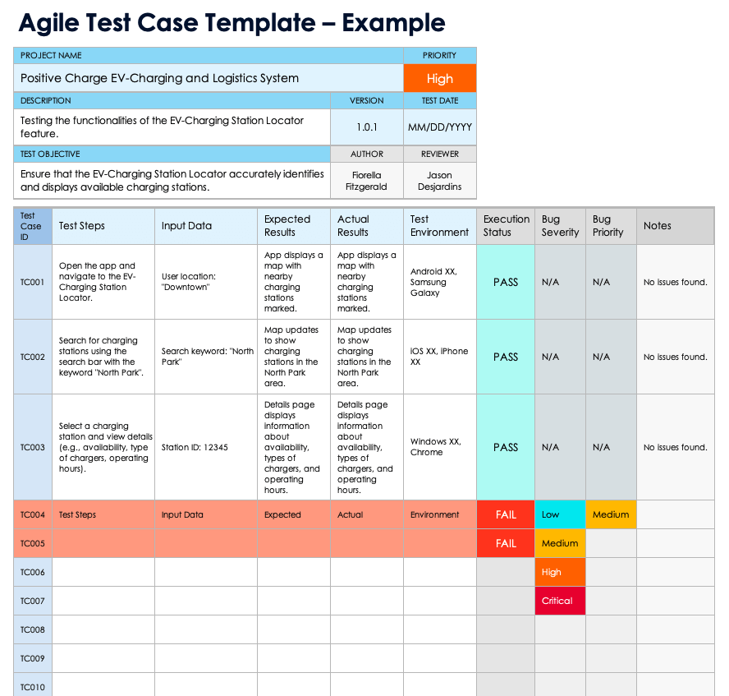Select the MM/DD/YYYY test date cell

pos(440,127)
